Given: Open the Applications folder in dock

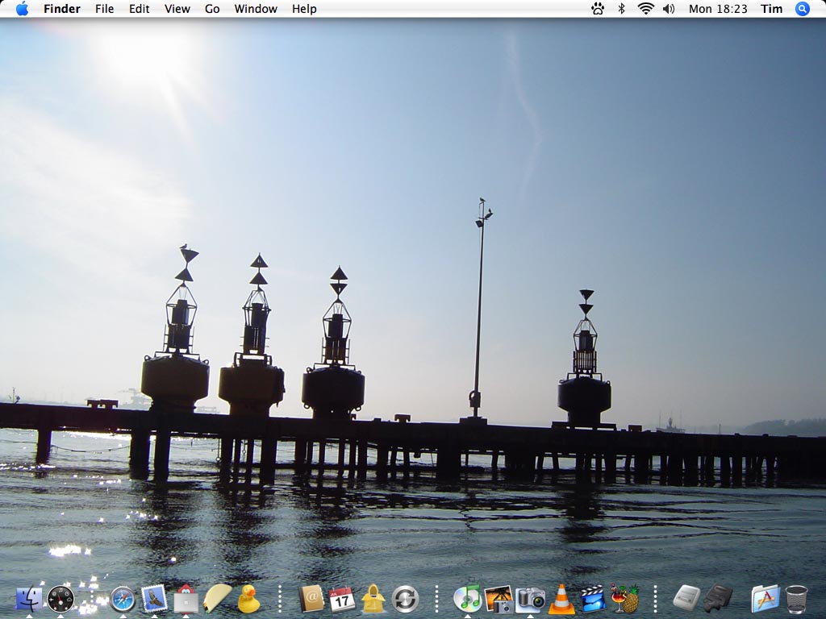Looking at the screenshot, I should click(765, 599).
